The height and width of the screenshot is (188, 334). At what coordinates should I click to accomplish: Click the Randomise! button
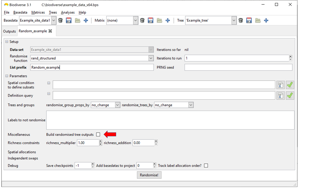pyautogui.click(x=149, y=175)
